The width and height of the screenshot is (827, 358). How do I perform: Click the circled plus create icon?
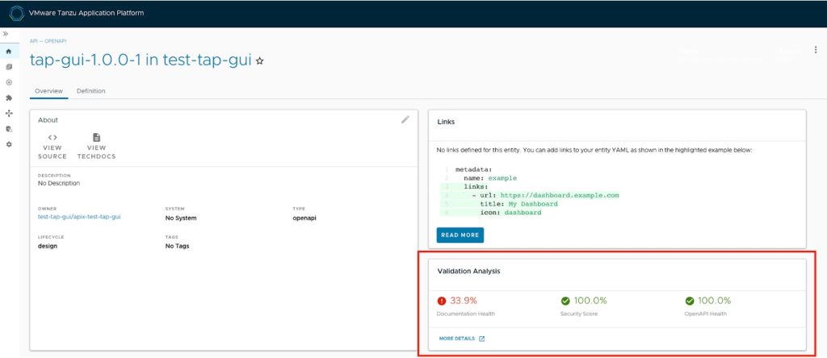click(8, 82)
